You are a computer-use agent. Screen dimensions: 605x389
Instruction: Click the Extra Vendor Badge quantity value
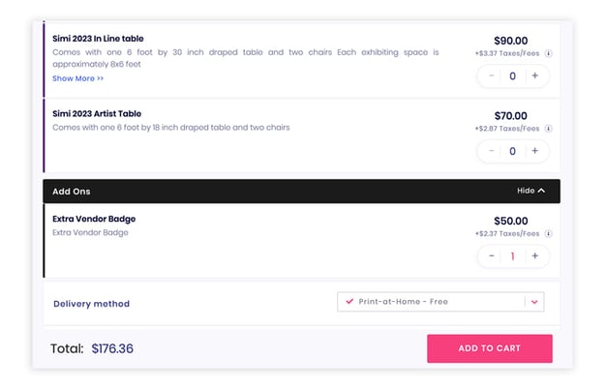point(512,256)
